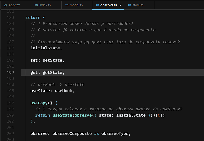The width and height of the screenshot is (204, 141).
Task: Click the TS icon on observer.ts tab
Action: tap(97, 5)
